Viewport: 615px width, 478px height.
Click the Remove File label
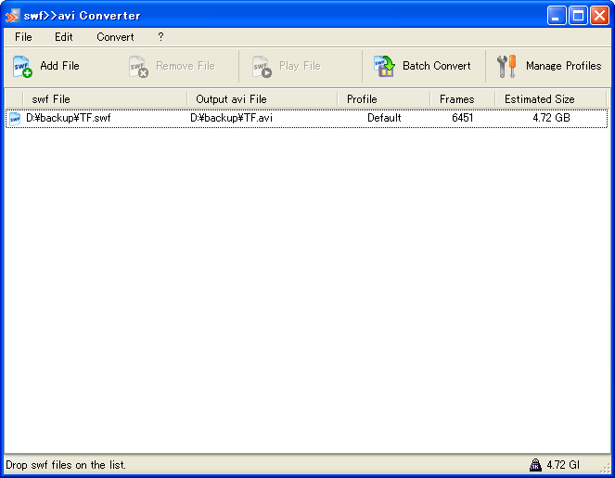[x=186, y=66]
